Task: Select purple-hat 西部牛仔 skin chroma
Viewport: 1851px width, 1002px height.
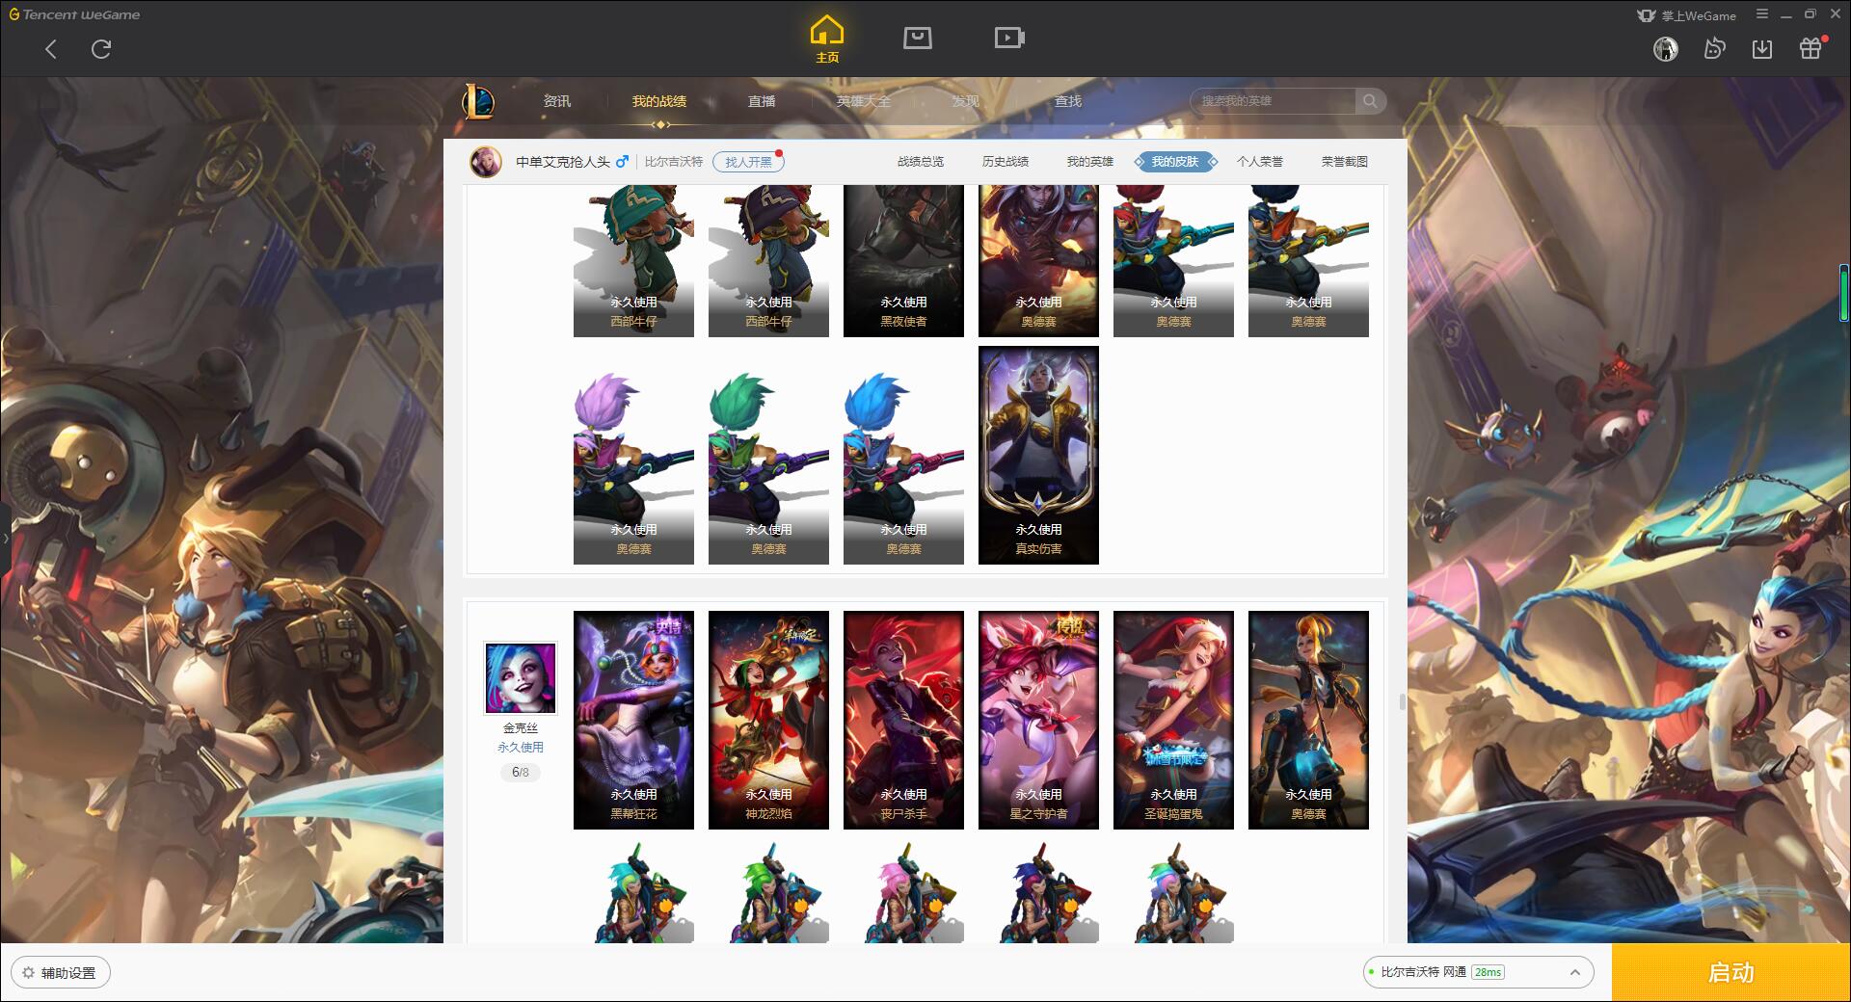Action: click(x=768, y=261)
